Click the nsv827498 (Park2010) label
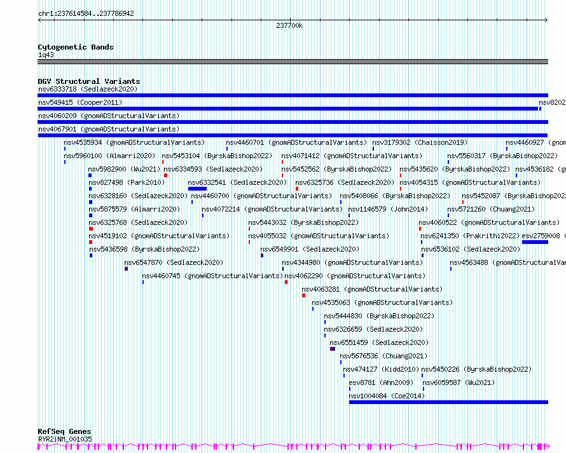 127,182
